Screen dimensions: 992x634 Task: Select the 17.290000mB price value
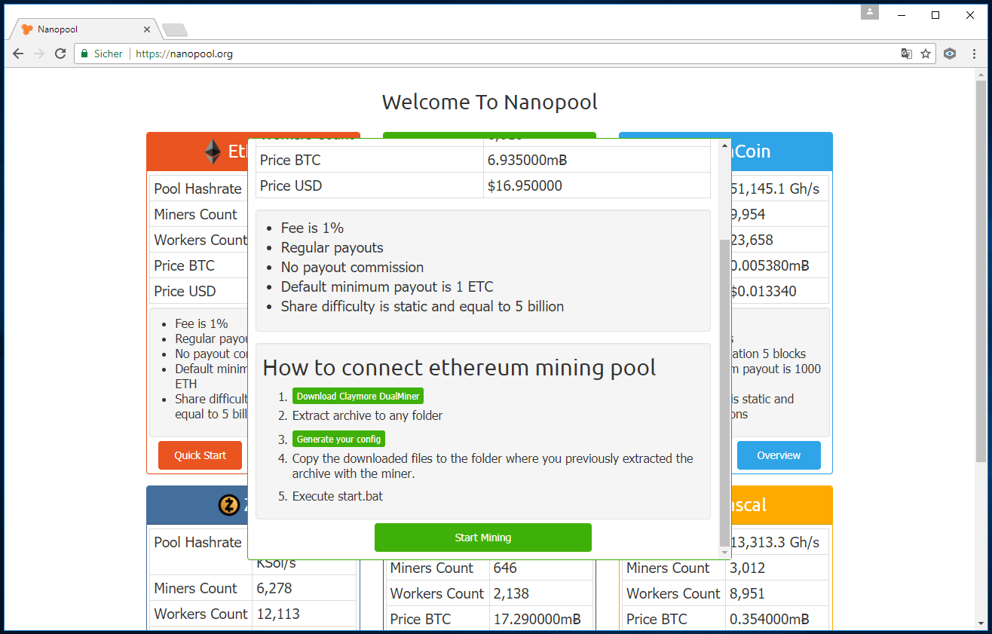(537, 620)
